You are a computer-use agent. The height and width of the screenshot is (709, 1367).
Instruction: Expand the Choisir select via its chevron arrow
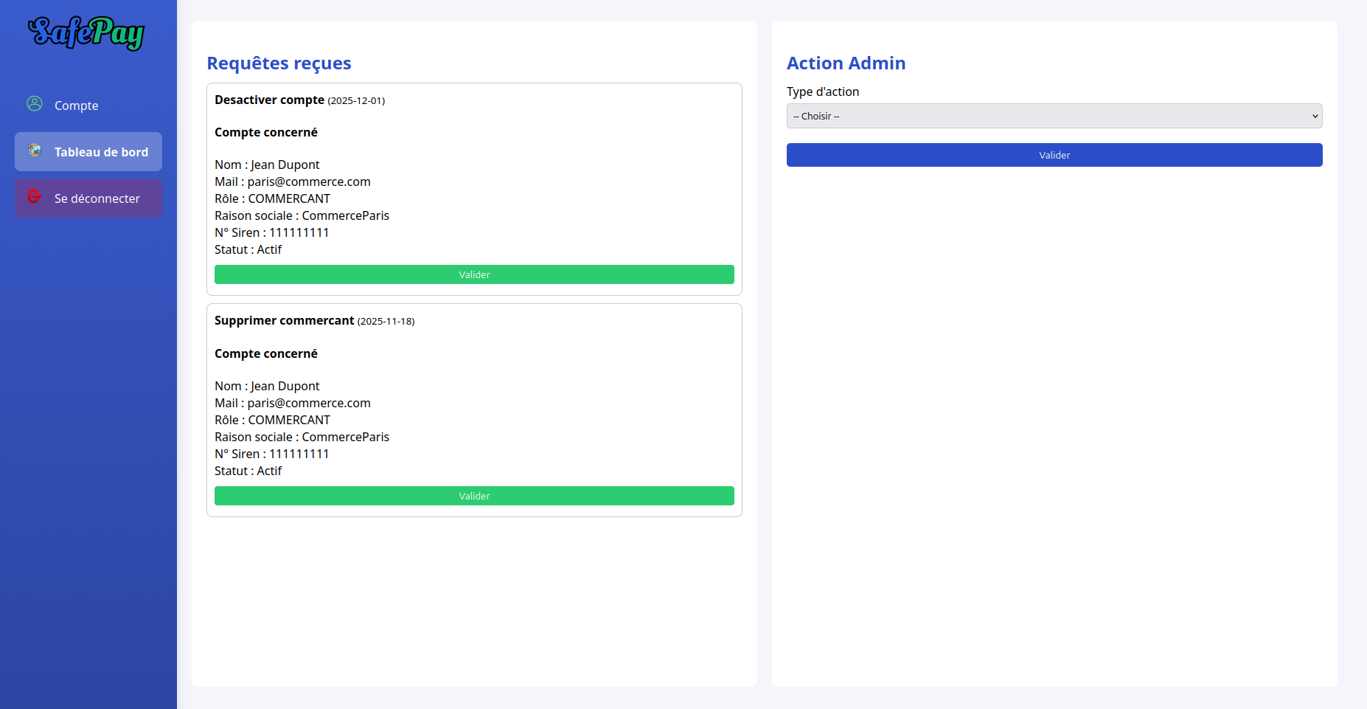pos(1315,116)
